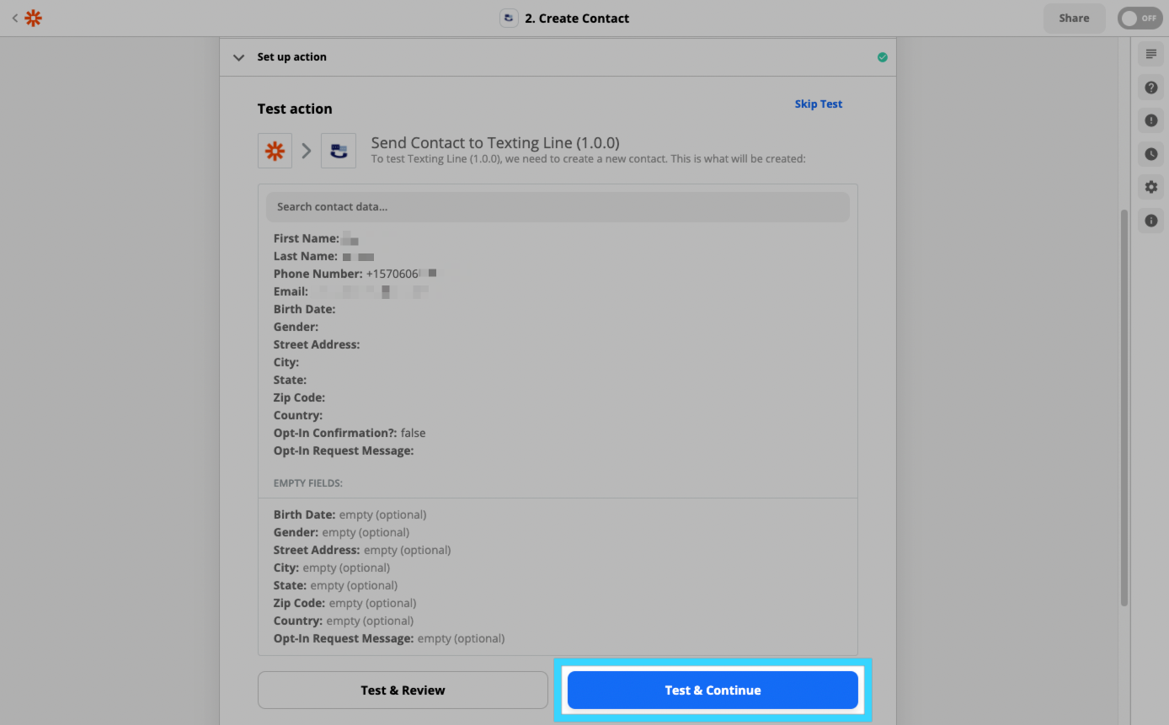Open the notes icon in right sidebar
The height and width of the screenshot is (725, 1169).
coord(1151,55)
